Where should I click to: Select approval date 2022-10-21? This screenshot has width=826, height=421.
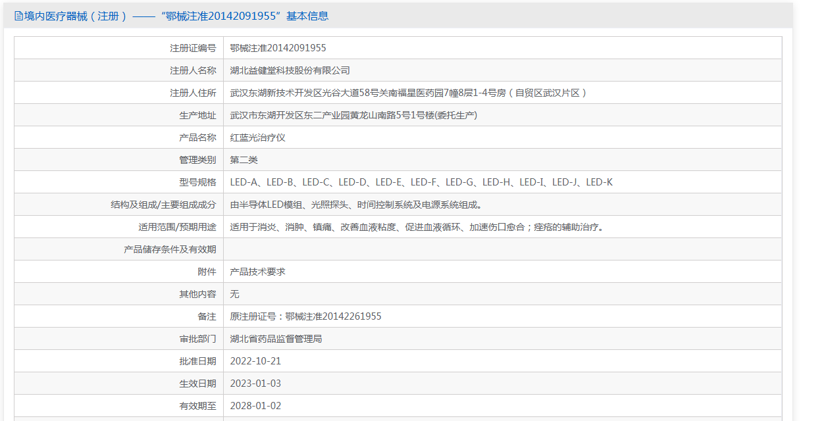[255, 361]
